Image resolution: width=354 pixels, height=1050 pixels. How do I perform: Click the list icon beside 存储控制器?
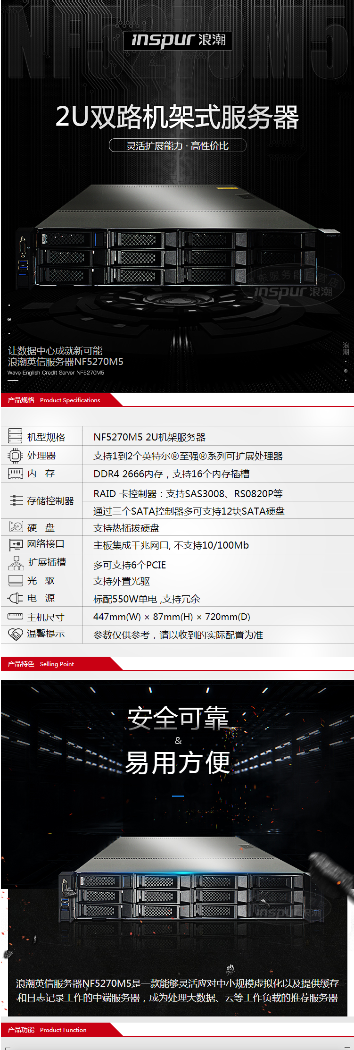pyautogui.click(x=16, y=500)
